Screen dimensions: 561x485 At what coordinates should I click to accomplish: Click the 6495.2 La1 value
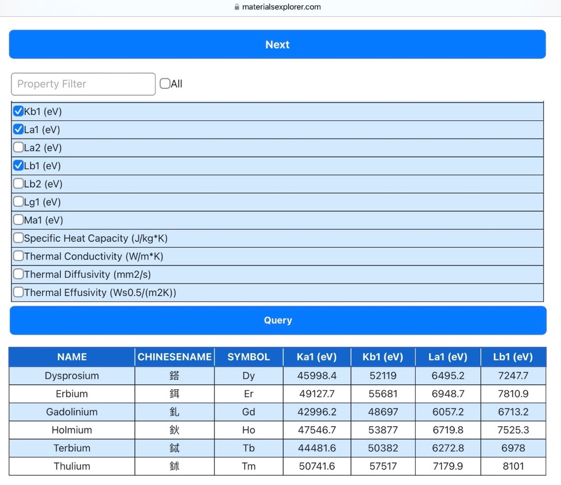tap(448, 376)
